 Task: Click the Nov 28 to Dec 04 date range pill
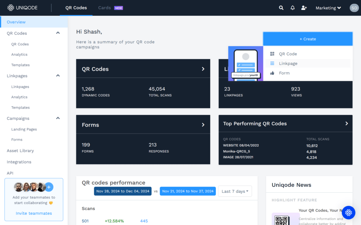[122, 191]
